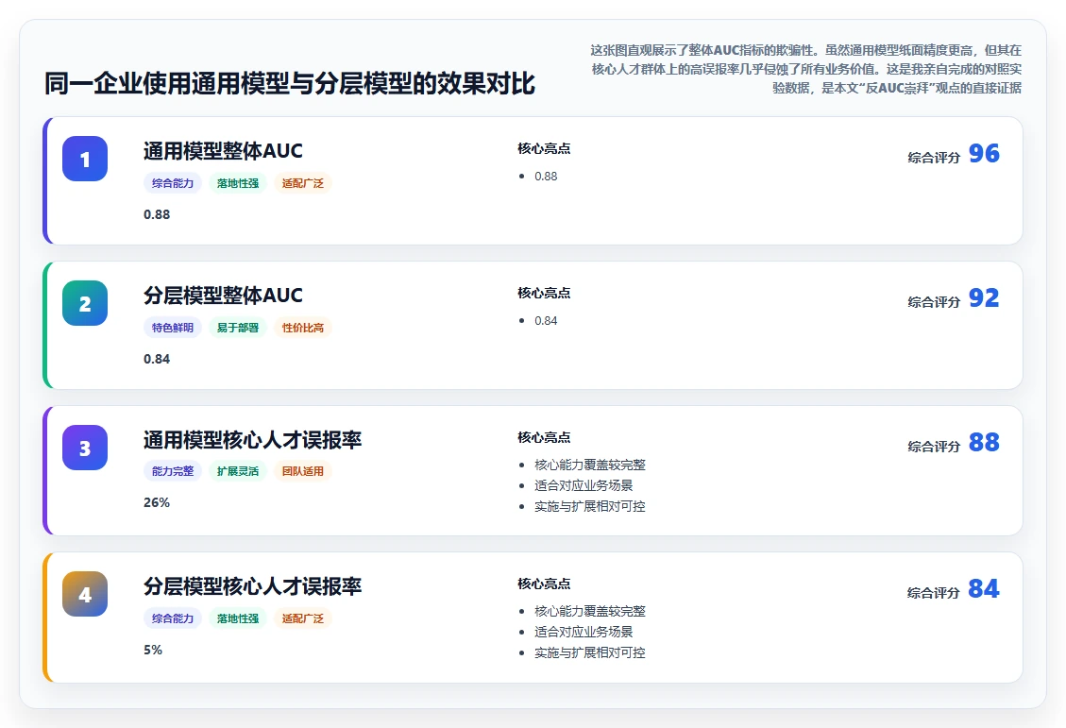Click 核心亮点 heading in 通用模型整体AUC card

click(544, 149)
